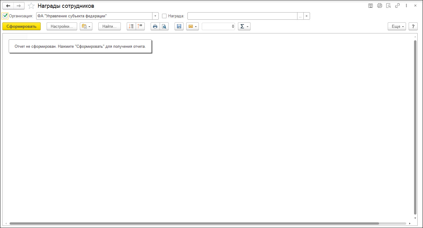The height and width of the screenshot is (228, 423).
Task: Save report to file from the toolbar
Action: click(x=179, y=26)
